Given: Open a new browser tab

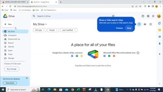Looking at the screenshot, I should pyautogui.click(x=61, y=2).
